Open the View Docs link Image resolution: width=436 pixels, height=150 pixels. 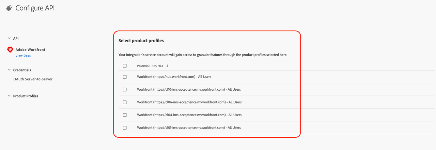23,56
